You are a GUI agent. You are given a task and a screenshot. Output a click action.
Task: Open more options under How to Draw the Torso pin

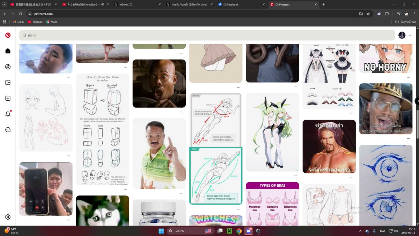[125, 189]
